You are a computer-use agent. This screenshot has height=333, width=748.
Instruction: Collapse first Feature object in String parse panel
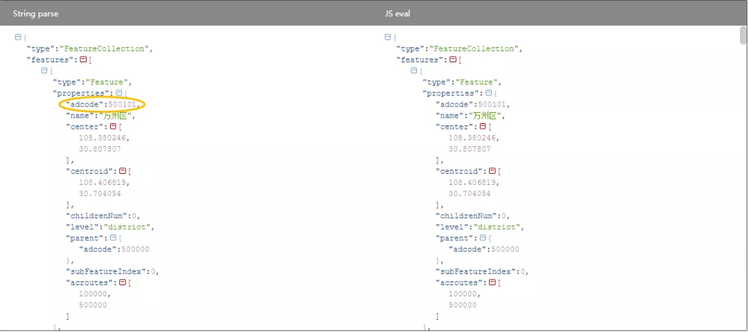[44, 71]
